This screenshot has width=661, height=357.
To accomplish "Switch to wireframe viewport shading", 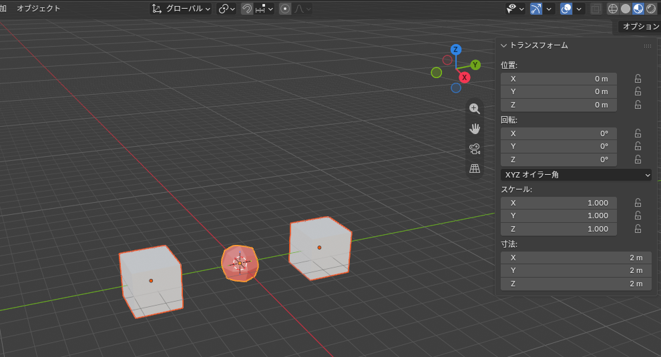I will tap(613, 9).
